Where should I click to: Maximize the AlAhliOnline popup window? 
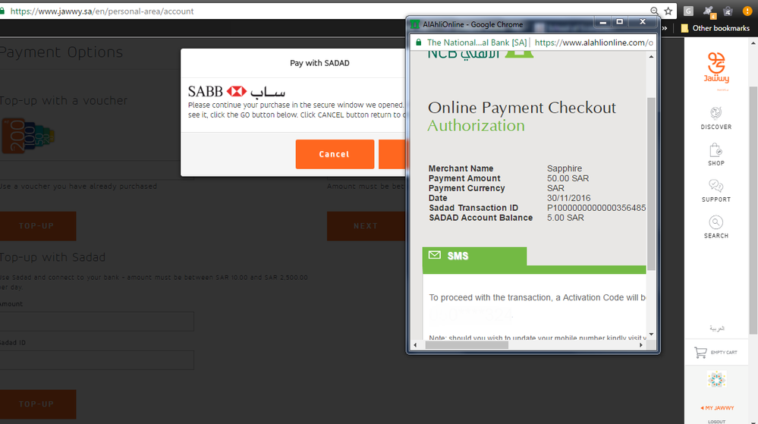620,22
